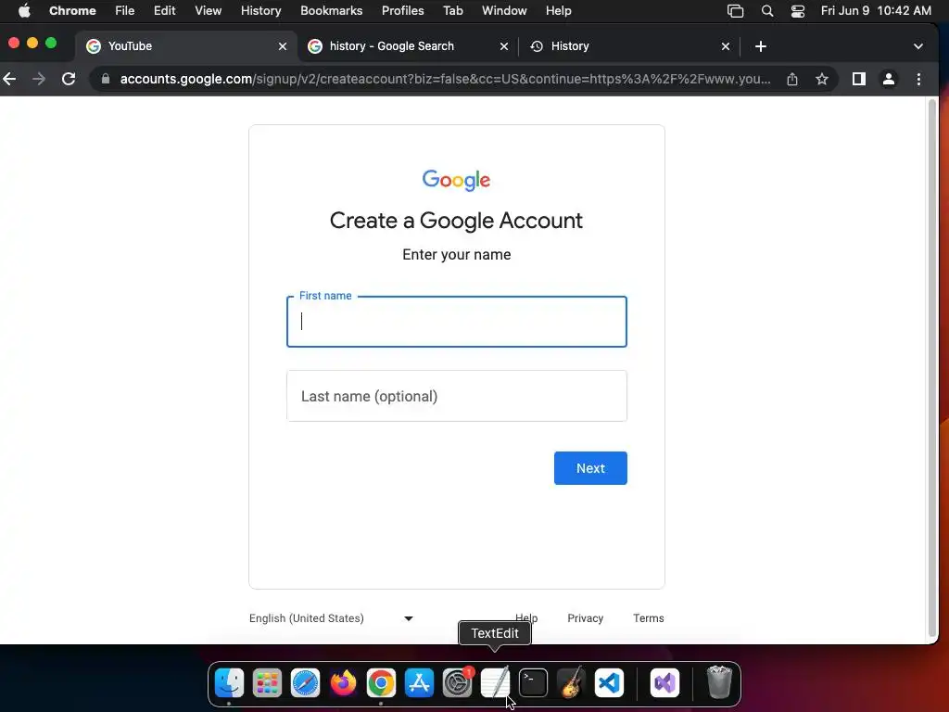
Task: Open a new tab with plus button
Action: (761, 46)
